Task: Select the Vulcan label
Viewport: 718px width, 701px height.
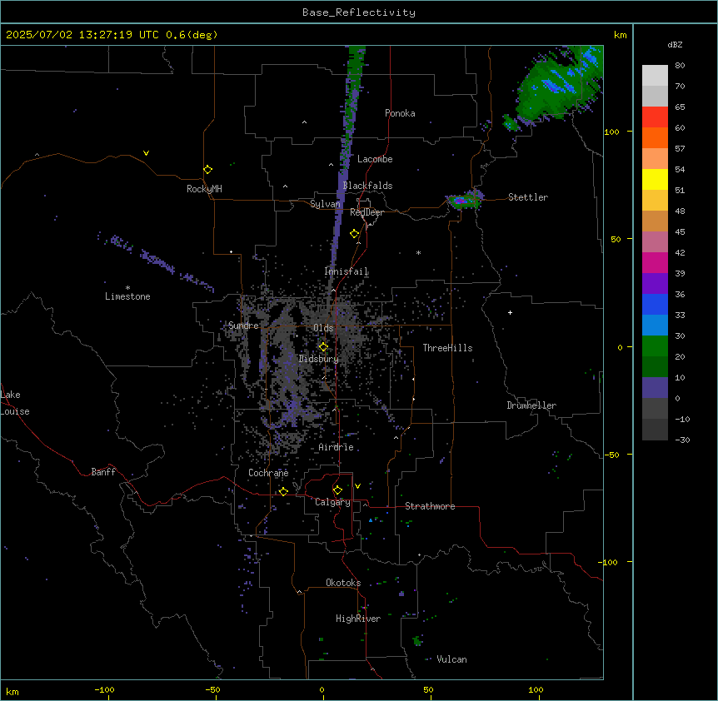Action: point(451,659)
